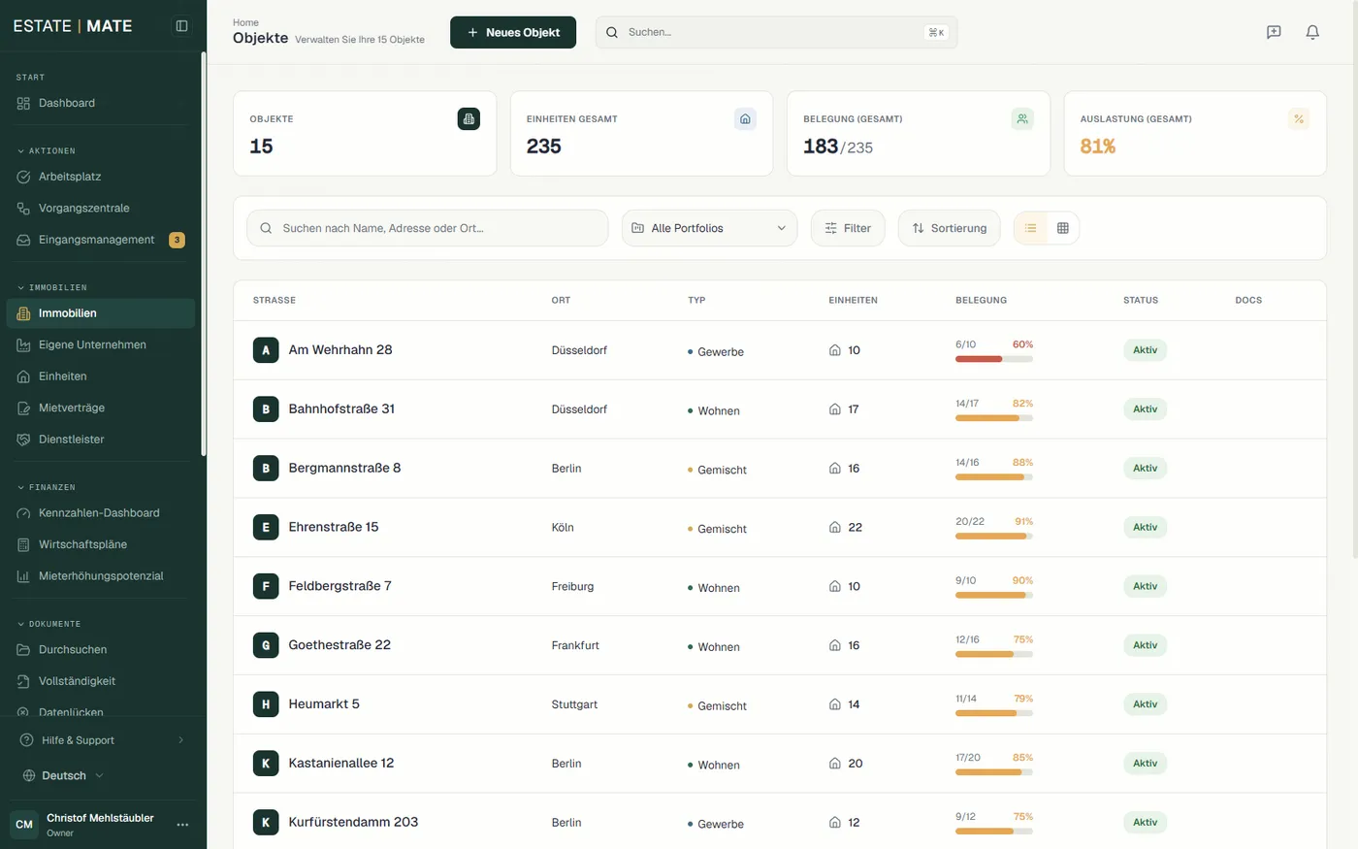Click the occupancy bar for Am Wehrhahn 28

(994, 359)
